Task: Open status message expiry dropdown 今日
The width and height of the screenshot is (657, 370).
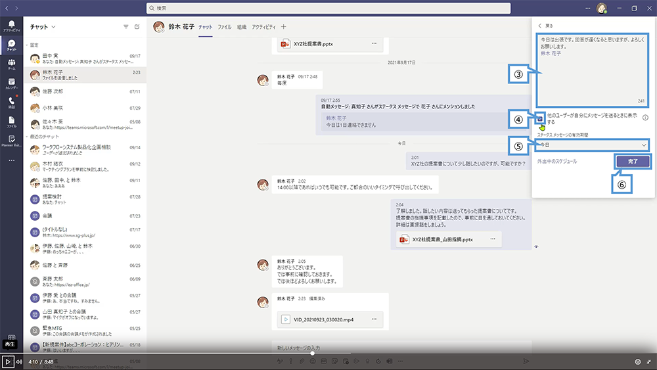Action: tap(592, 145)
